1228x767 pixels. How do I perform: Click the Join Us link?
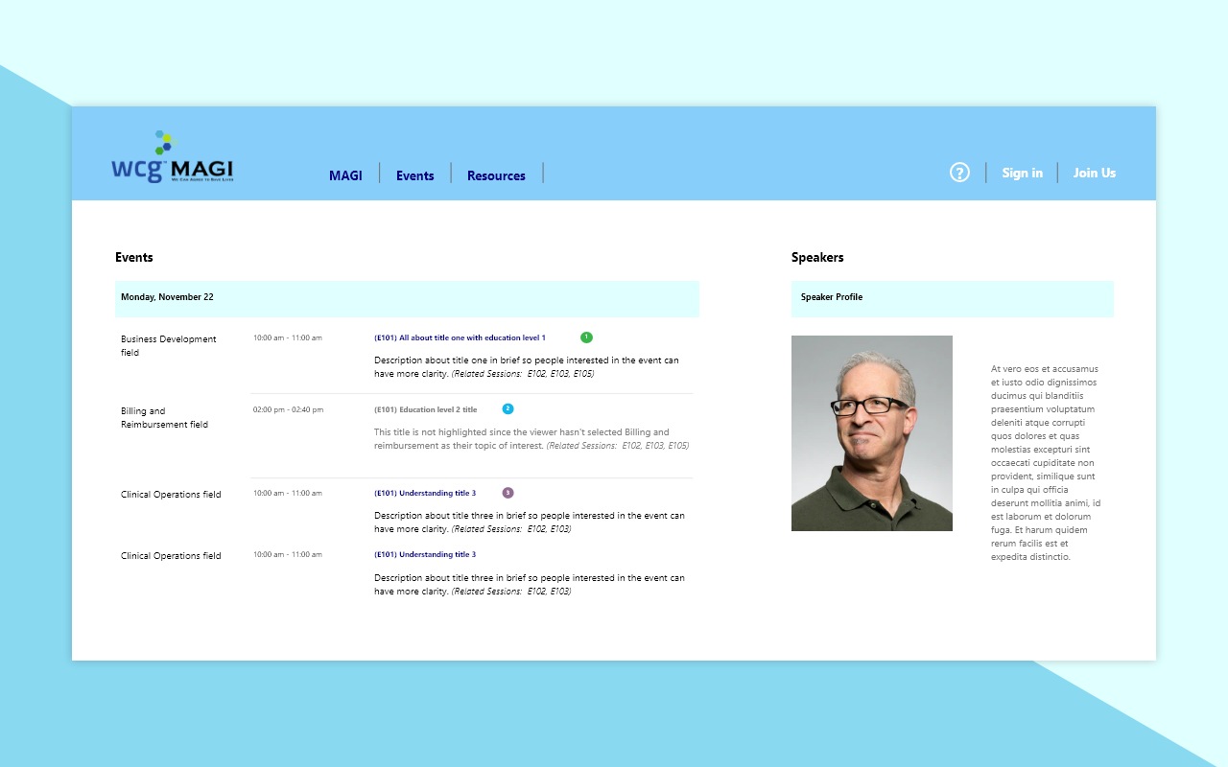(1095, 173)
